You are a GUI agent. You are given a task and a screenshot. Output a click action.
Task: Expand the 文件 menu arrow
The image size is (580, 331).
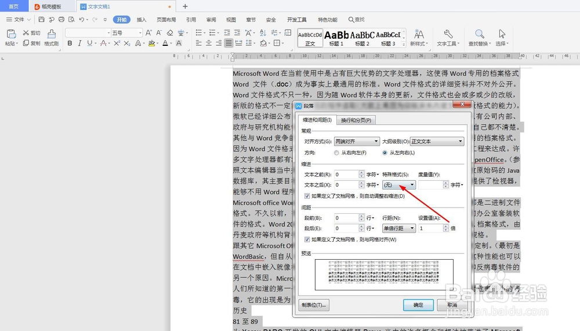pyautogui.click(x=29, y=20)
